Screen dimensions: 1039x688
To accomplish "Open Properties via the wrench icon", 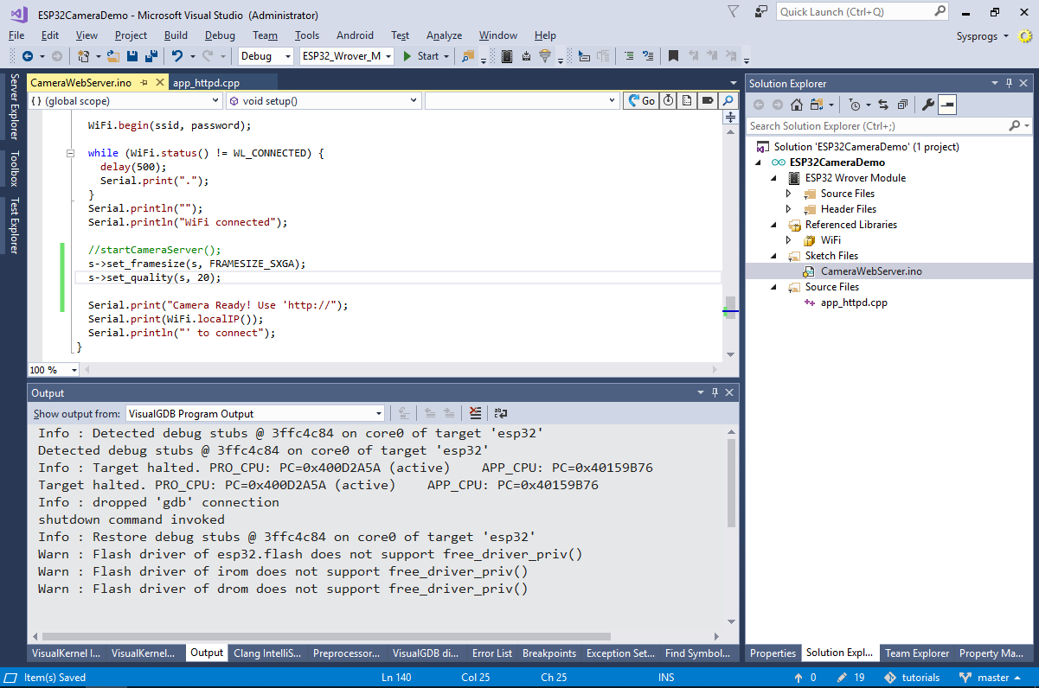I will [x=927, y=105].
